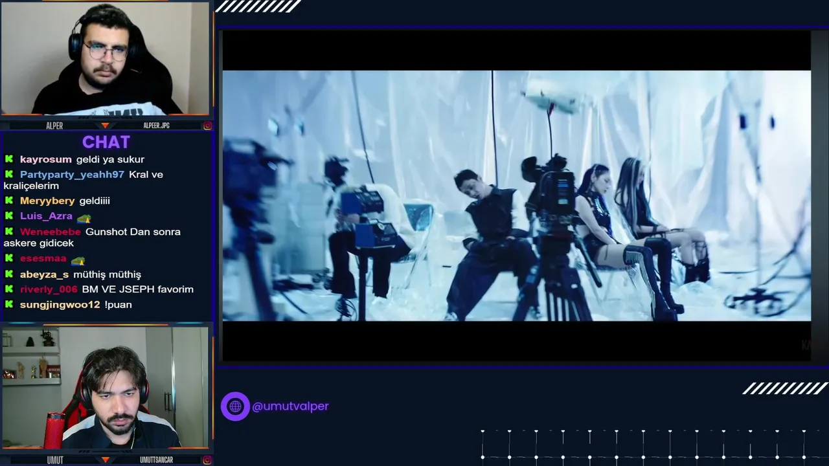Click the message "müthiş müthiş"

[108, 274]
